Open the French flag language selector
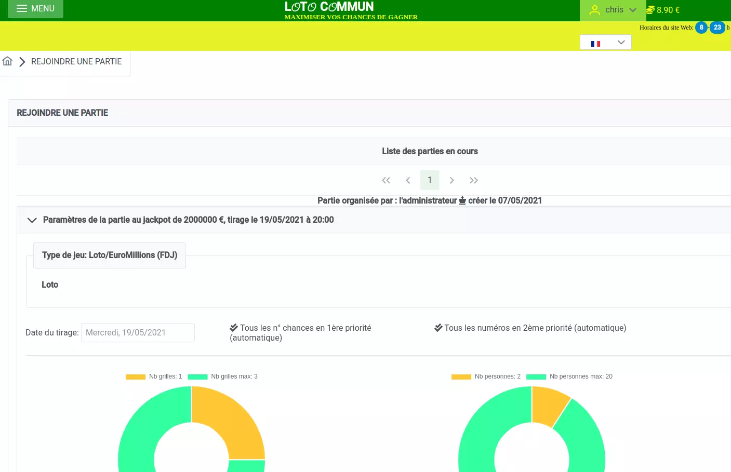 606,42
